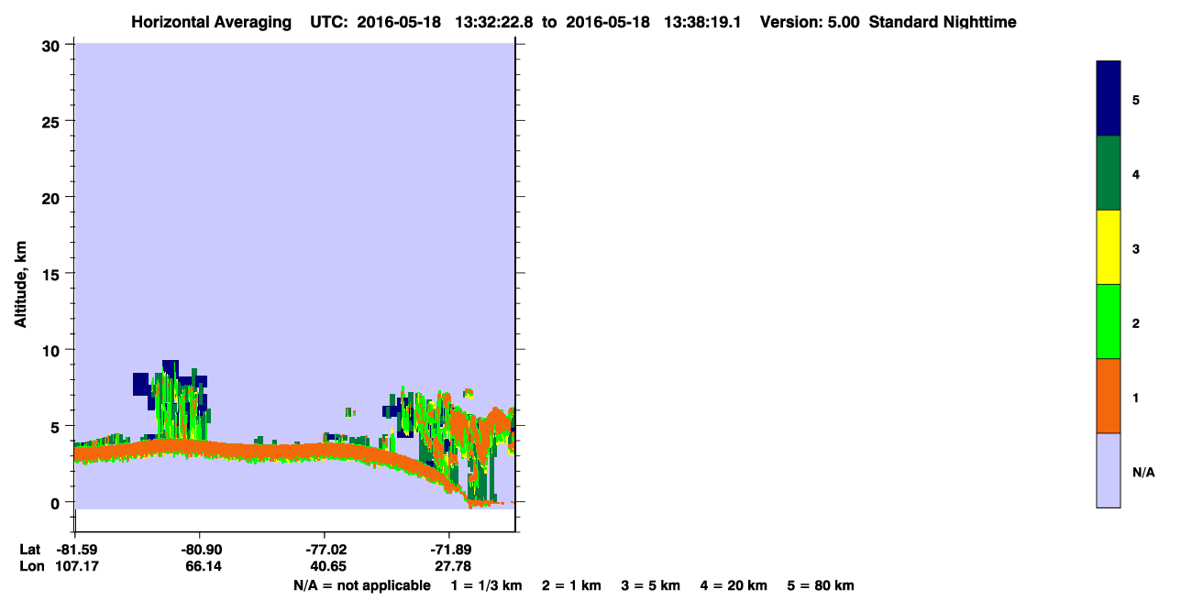Screen dimensions: 1192x611
Task: Click the dark green colorbar segment labeled 4
Action: tap(1109, 173)
